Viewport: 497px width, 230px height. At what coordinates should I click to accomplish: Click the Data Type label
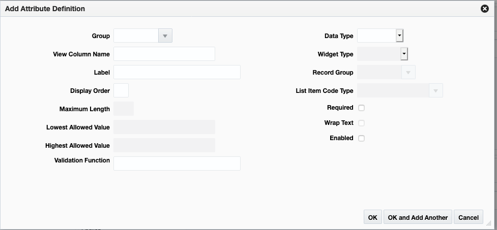coord(339,36)
